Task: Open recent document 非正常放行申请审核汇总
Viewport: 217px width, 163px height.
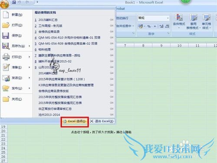Action: pyautogui.click(x=55, y=109)
